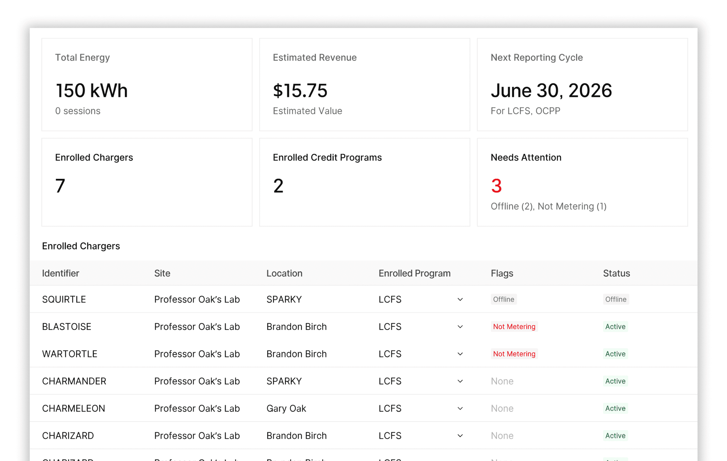Click the Not Metering flag for WARTORTLE
The height and width of the screenshot is (461, 727).
[514, 354]
